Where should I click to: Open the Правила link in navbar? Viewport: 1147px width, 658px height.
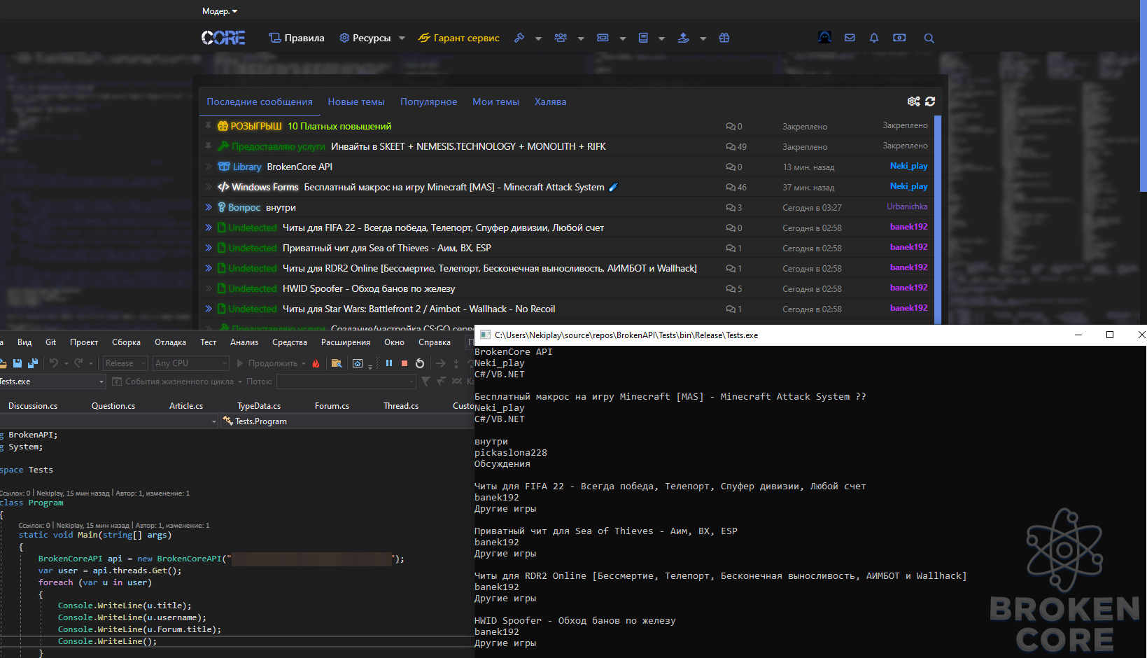[x=297, y=38]
